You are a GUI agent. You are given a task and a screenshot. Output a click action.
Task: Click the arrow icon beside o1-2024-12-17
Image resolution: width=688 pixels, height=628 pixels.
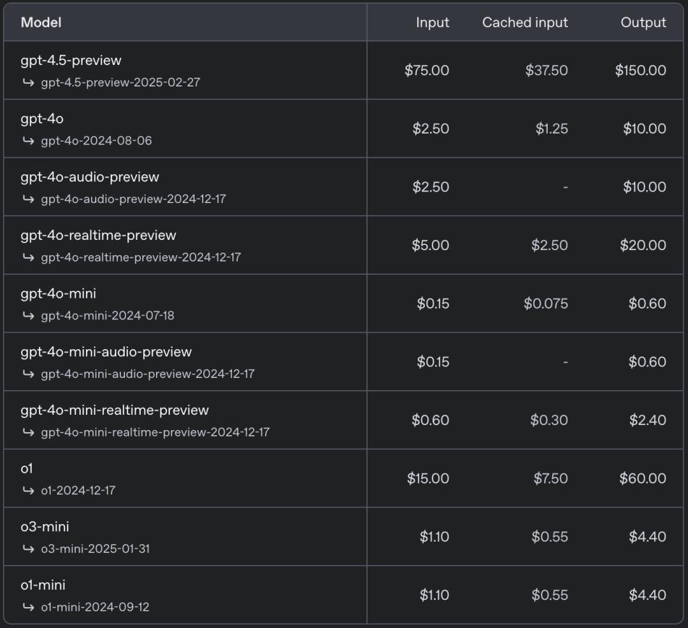coord(28,491)
